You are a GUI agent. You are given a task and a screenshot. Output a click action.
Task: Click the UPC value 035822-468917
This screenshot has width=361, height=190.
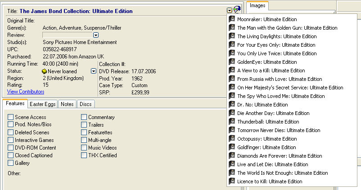pos(60,49)
